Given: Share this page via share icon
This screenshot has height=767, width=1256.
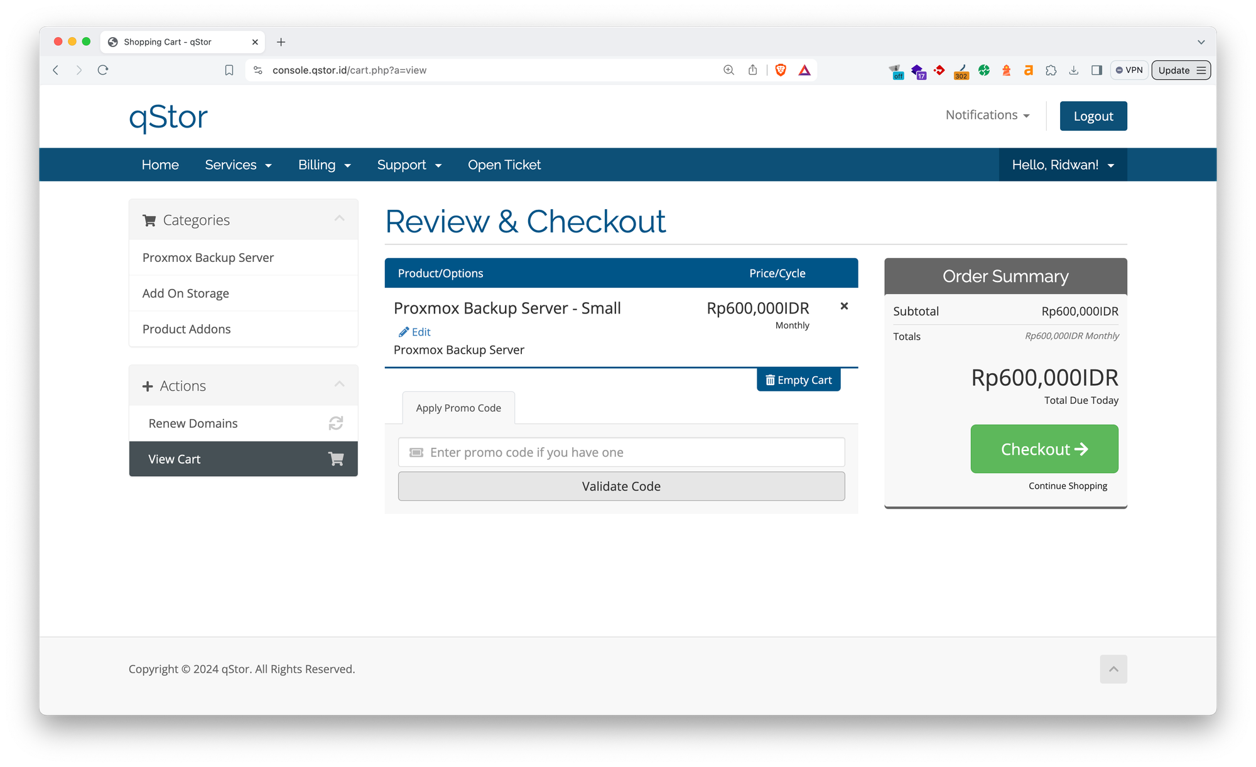Looking at the screenshot, I should [752, 70].
